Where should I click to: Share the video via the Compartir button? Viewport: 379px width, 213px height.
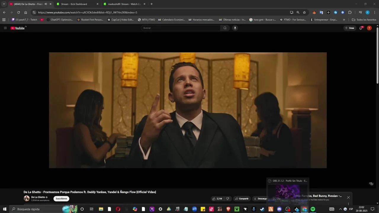(242, 199)
